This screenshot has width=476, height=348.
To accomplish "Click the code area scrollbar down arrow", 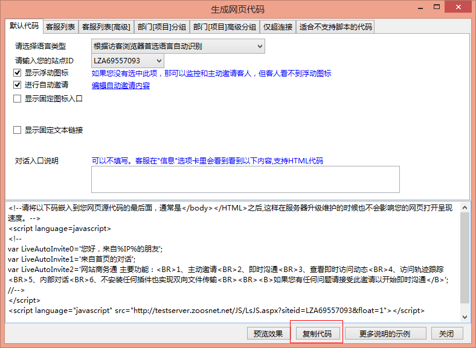I will [465, 317].
